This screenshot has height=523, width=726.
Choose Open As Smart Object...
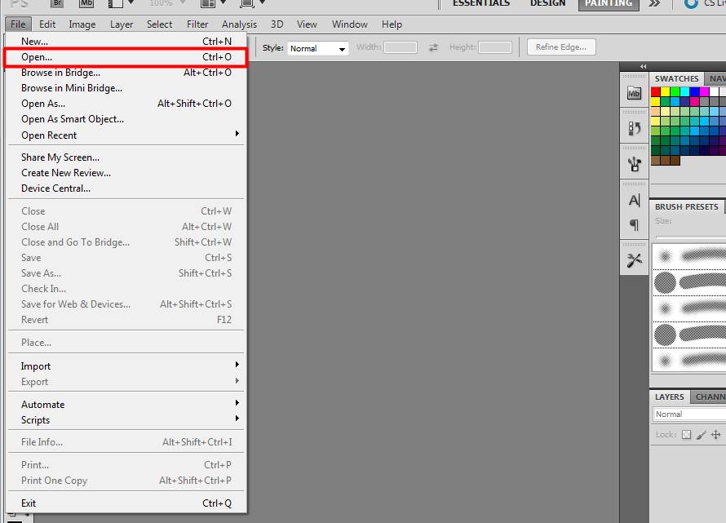(x=126, y=119)
